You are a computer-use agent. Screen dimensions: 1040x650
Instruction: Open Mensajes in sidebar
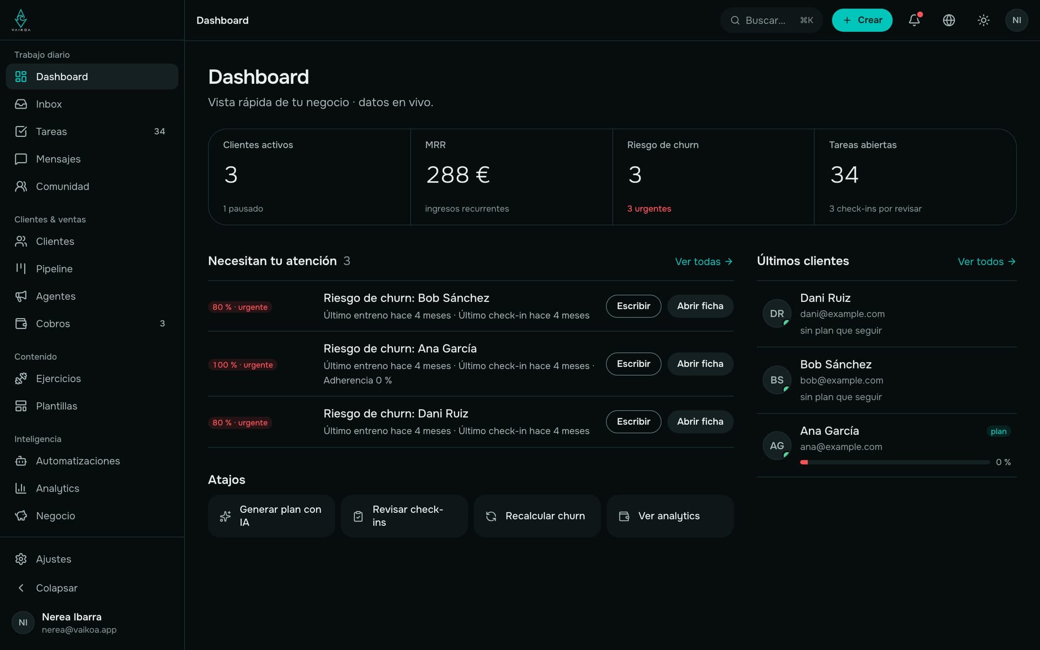[x=91, y=159]
